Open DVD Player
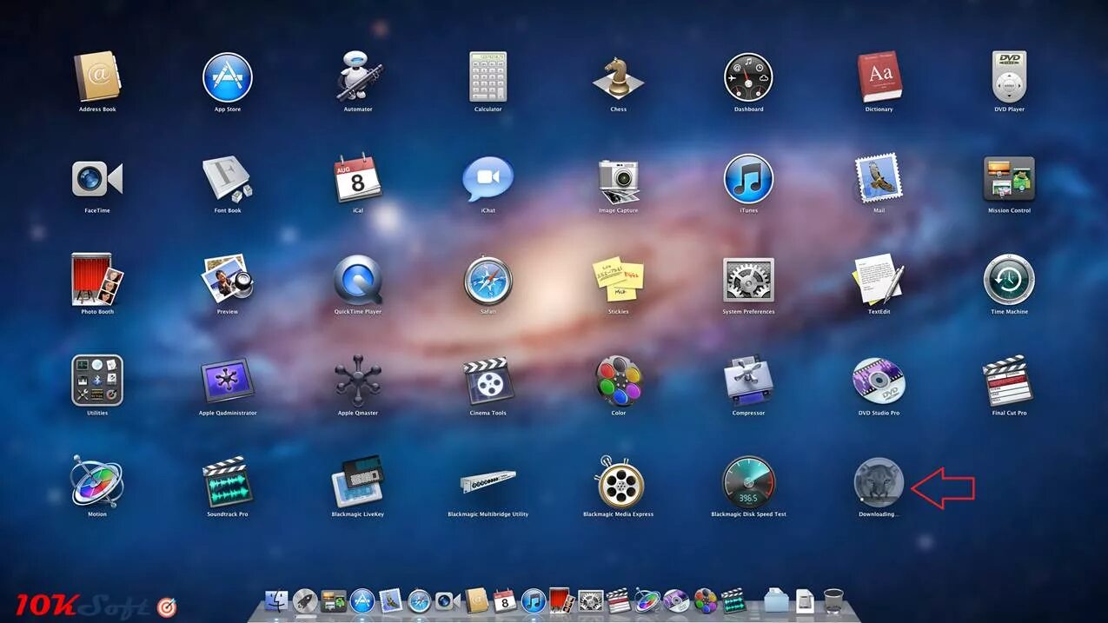The width and height of the screenshot is (1108, 623). click(x=1010, y=76)
